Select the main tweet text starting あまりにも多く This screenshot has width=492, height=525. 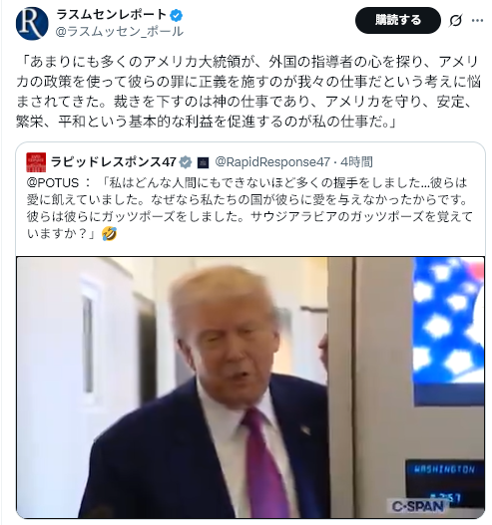point(248,92)
